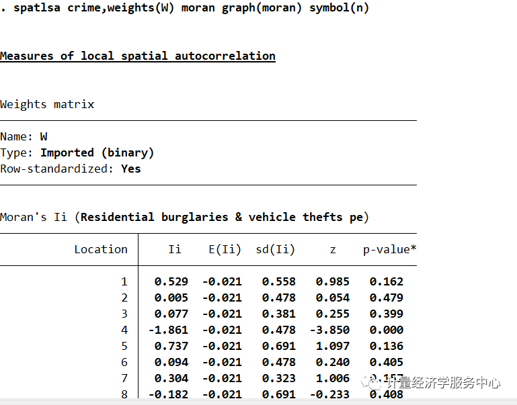Click the 'Location' column header
This screenshot has height=405, width=517.
pyautogui.click(x=101, y=249)
